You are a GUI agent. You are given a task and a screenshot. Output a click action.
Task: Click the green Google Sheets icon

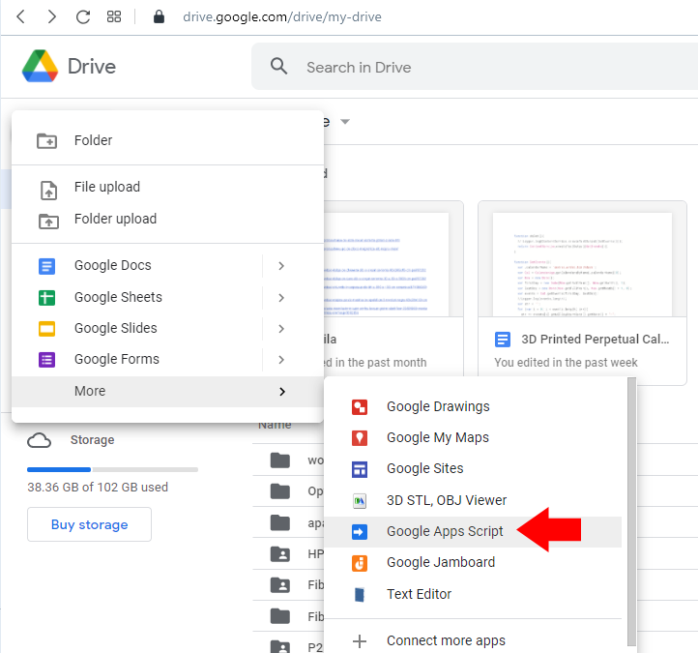(x=46, y=298)
